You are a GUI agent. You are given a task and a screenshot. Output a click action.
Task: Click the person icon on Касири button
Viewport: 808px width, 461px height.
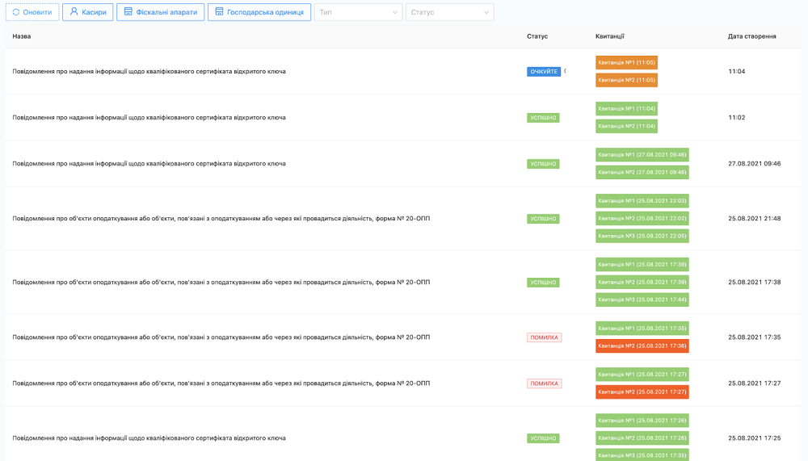[74, 12]
